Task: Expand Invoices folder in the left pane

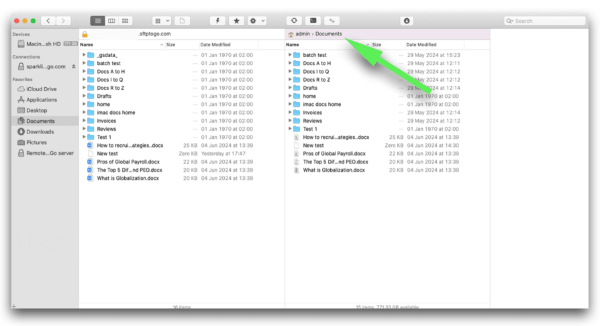Action: point(84,121)
